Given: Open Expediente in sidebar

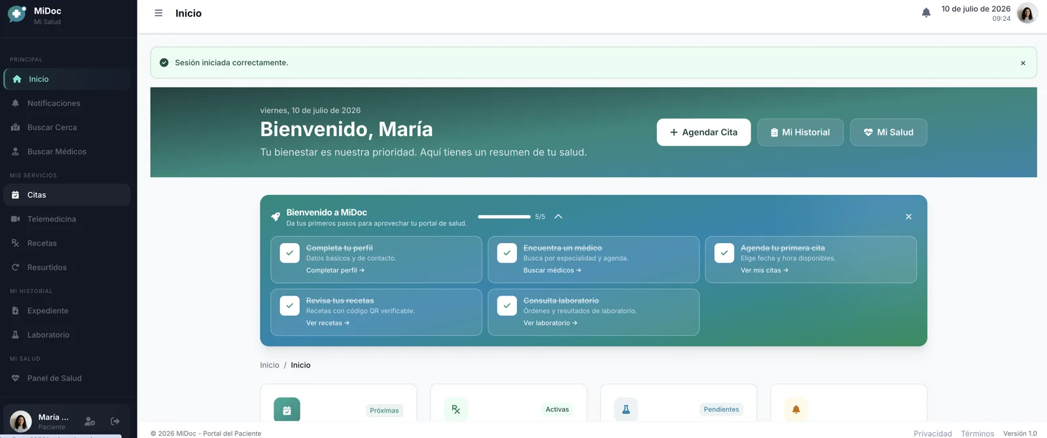Looking at the screenshot, I should pos(67,311).
